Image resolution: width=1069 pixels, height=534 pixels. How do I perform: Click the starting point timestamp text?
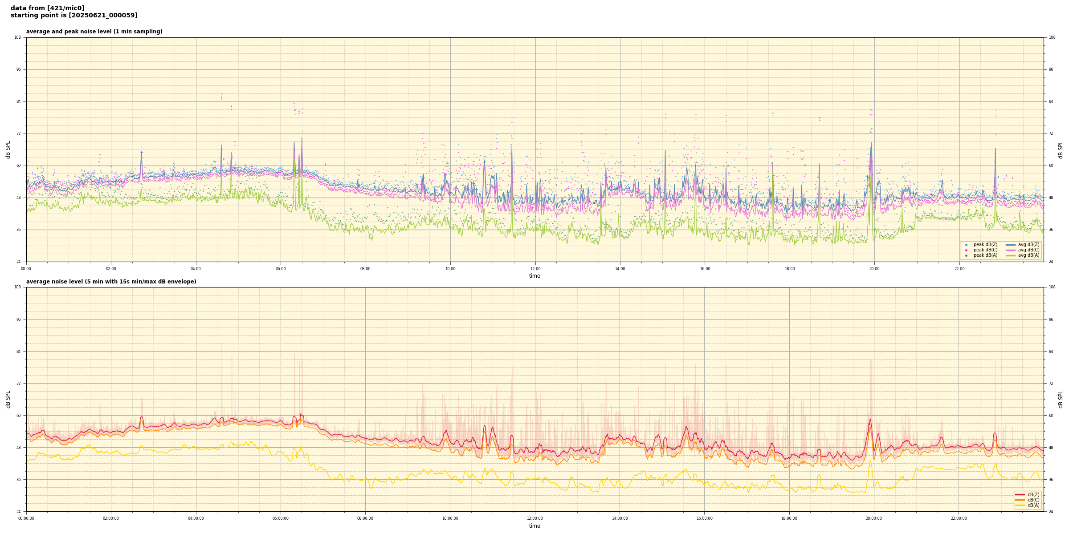(74, 16)
